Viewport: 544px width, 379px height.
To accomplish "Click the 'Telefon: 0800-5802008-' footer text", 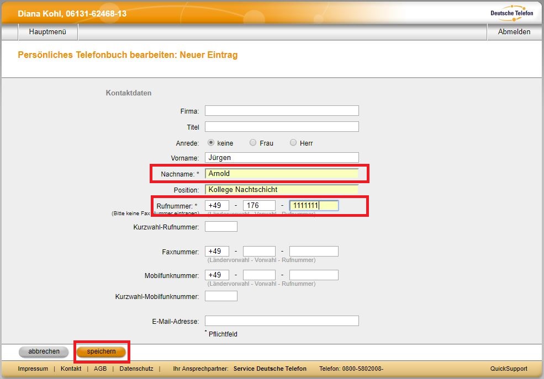I will point(351,369).
